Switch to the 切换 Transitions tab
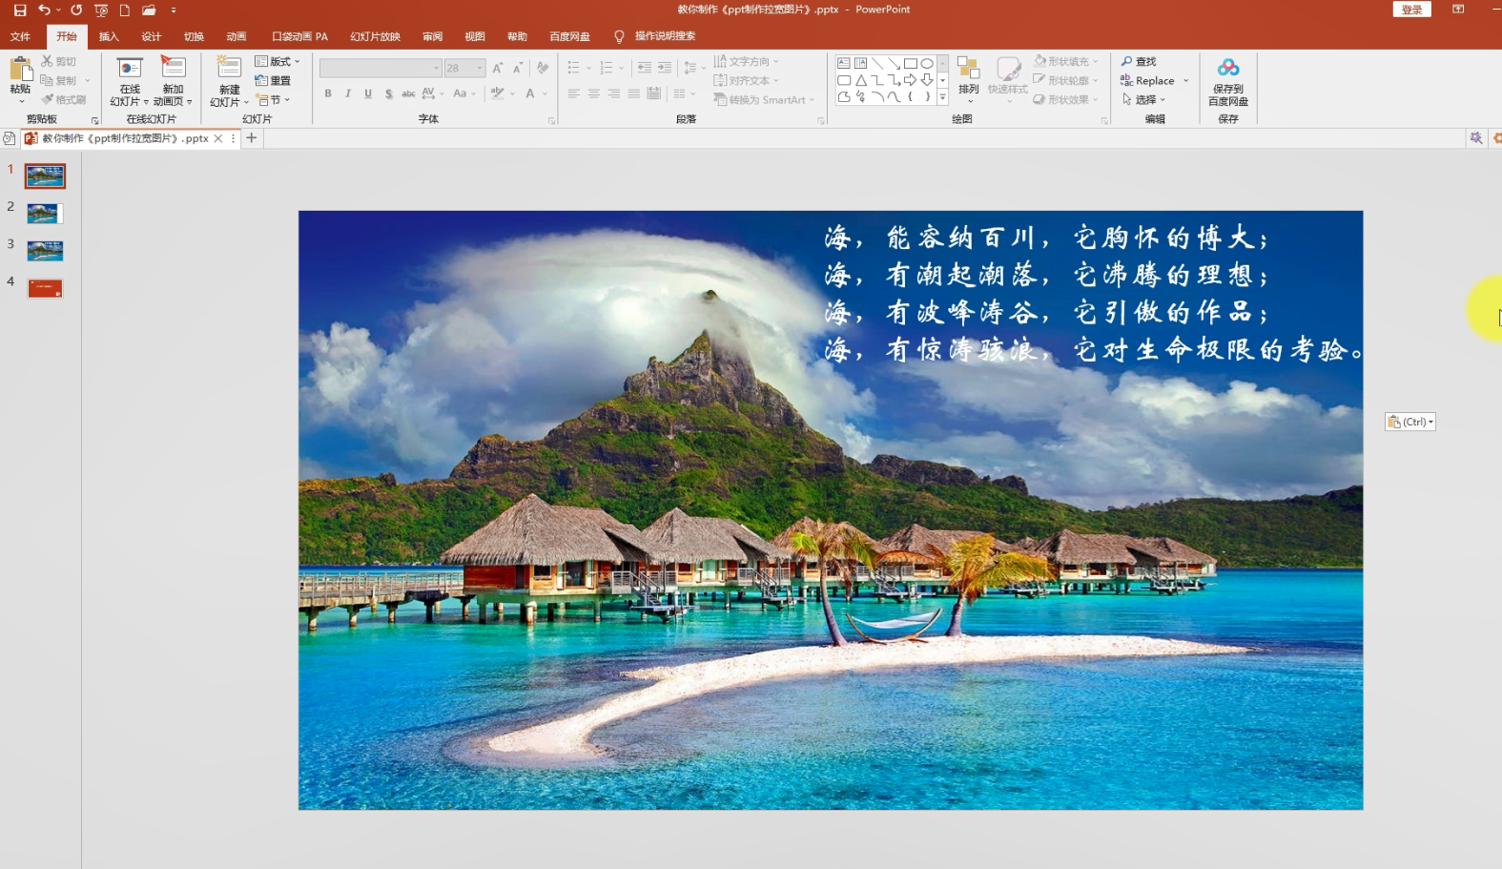1502x869 pixels. point(194,36)
